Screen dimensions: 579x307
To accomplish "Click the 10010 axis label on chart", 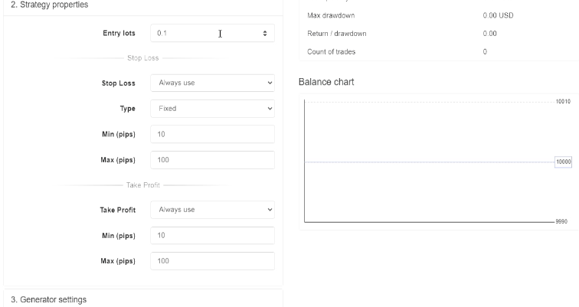I will click(x=563, y=101).
